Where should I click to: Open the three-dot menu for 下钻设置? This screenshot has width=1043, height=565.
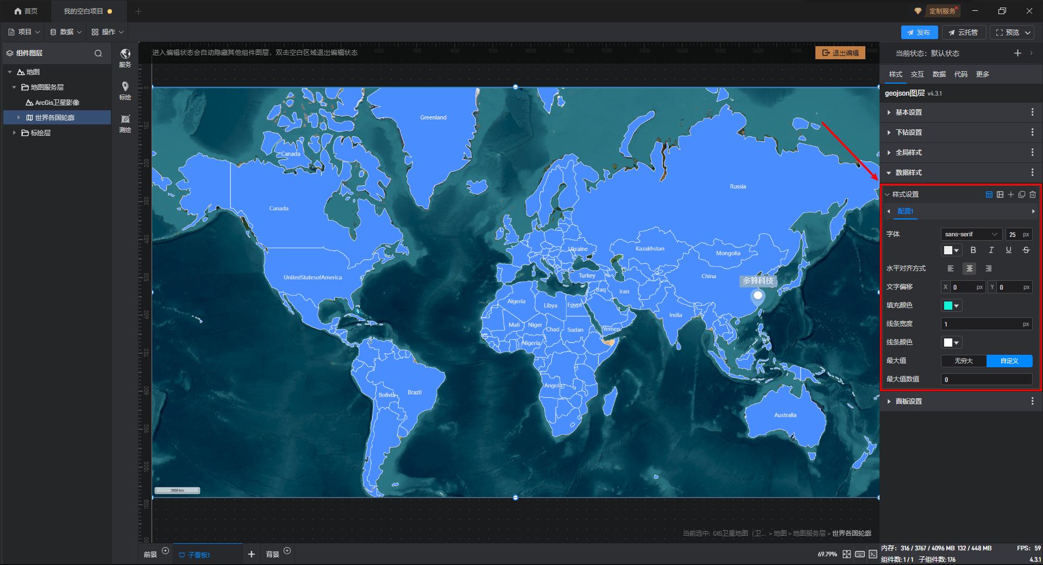point(1032,132)
